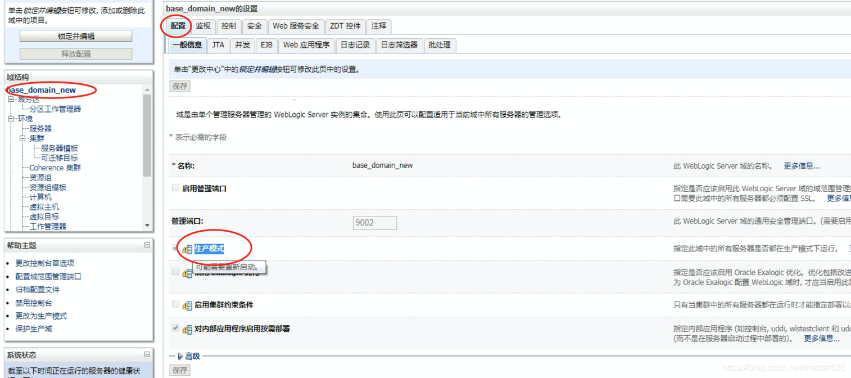The image size is (851, 378).
Task: Open the 配置域范围管理端口 help link
Action: click(x=48, y=276)
